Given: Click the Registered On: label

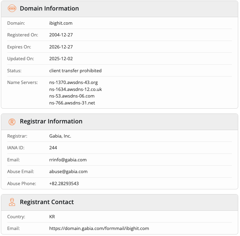Looking at the screenshot, I should (x=23, y=35).
